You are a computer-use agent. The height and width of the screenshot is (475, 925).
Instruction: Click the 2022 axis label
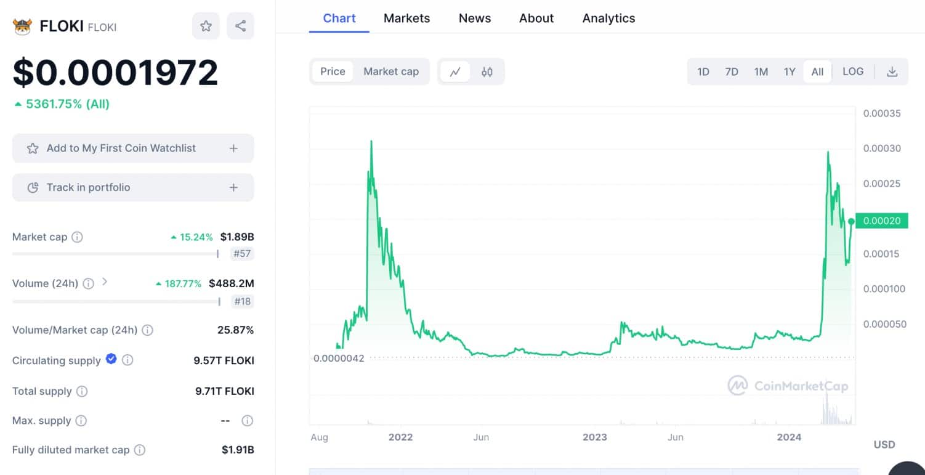coord(400,437)
